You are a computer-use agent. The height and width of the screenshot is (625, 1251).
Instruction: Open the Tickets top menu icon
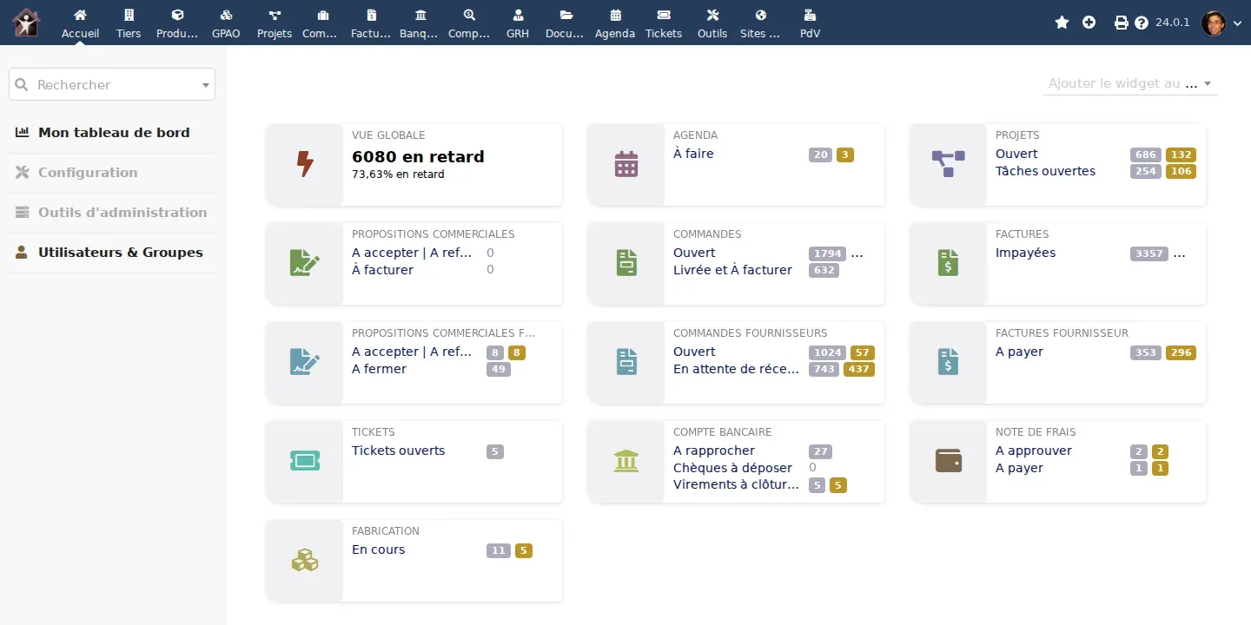point(664,15)
